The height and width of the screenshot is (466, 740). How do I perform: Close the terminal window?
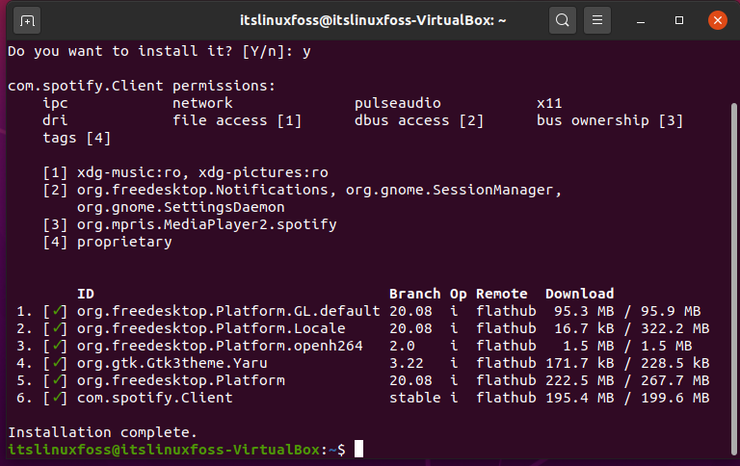pos(717,20)
